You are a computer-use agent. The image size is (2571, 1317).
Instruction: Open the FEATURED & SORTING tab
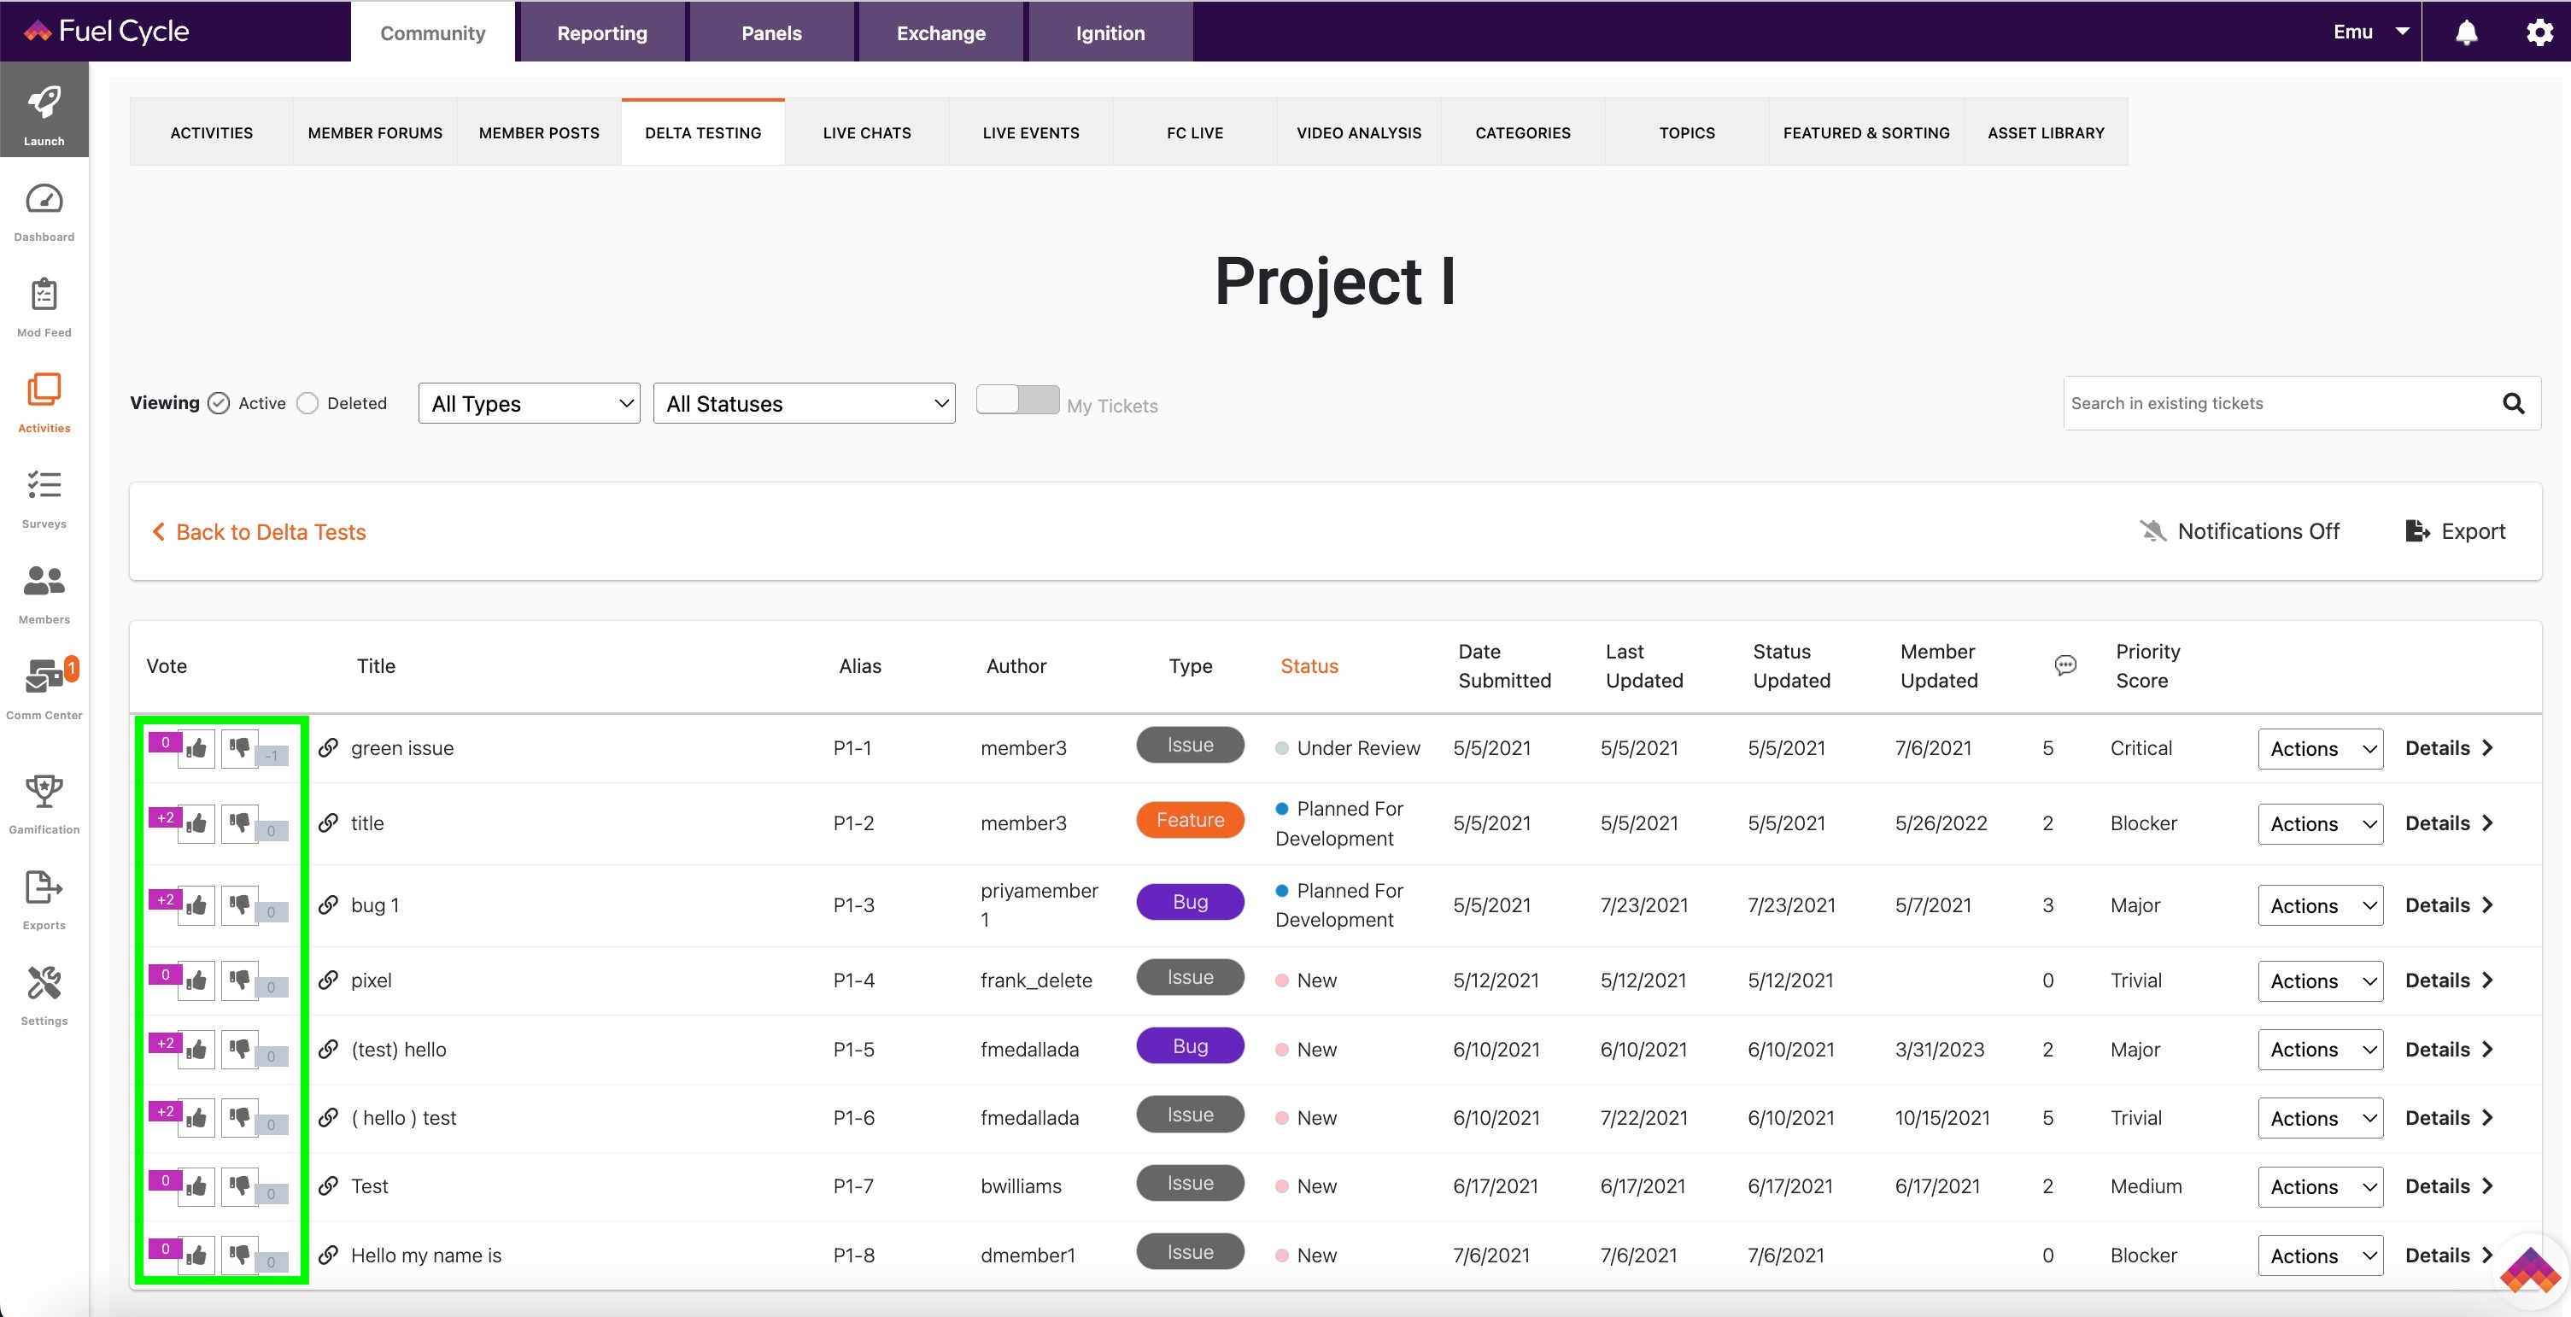pyautogui.click(x=1865, y=132)
